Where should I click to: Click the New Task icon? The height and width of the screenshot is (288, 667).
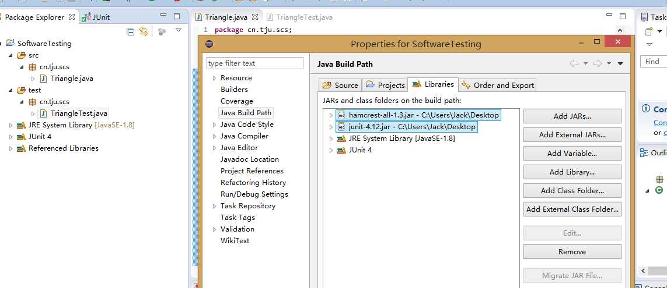[649, 32]
